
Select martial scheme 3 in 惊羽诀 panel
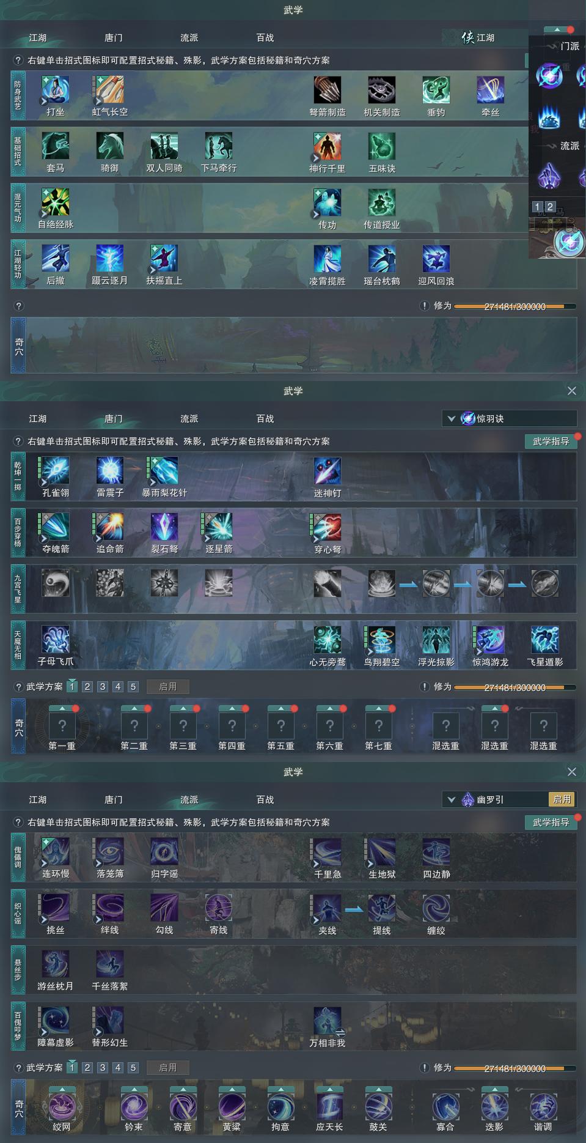103,687
